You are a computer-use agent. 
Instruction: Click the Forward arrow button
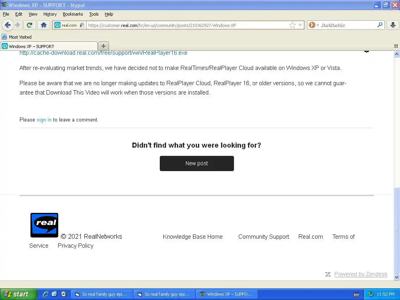pyautogui.click(x=17, y=25)
